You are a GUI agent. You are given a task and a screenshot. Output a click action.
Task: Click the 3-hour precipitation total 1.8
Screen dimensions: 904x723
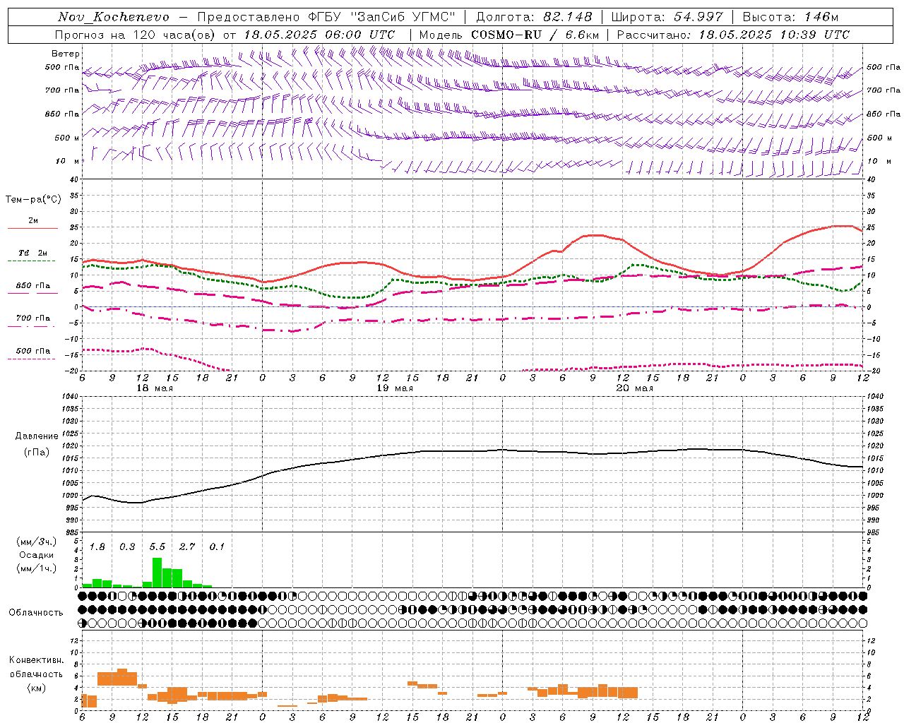(97, 547)
